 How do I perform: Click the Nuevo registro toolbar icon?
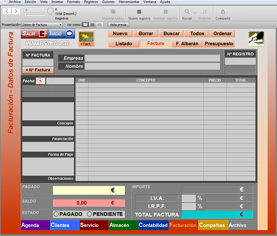click(139, 12)
